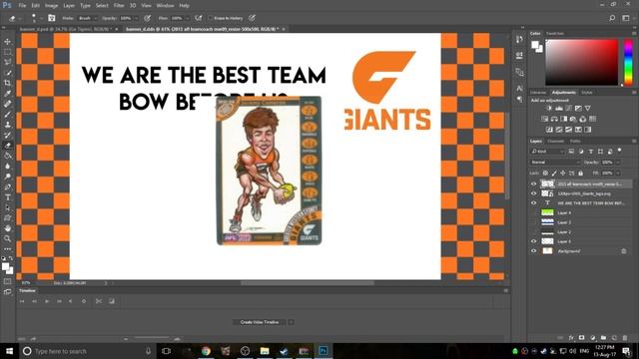Open the Create Video Timeline dropdown arrow
The height and width of the screenshot is (359, 639).
(291, 322)
